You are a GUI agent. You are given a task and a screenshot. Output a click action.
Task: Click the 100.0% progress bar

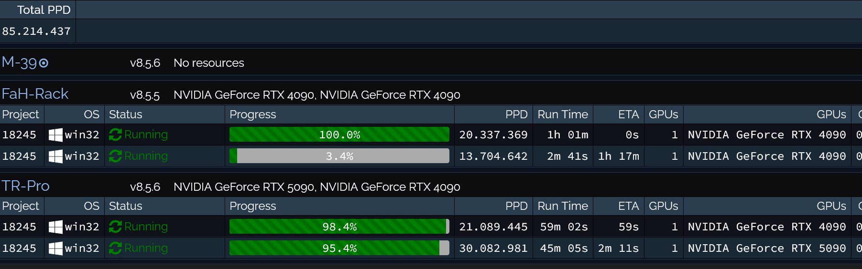point(339,134)
